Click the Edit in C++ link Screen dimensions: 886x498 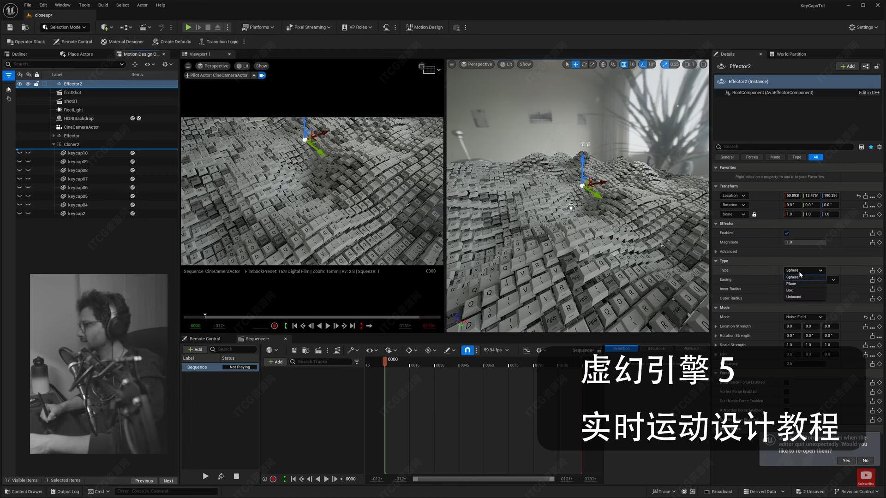click(x=869, y=93)
